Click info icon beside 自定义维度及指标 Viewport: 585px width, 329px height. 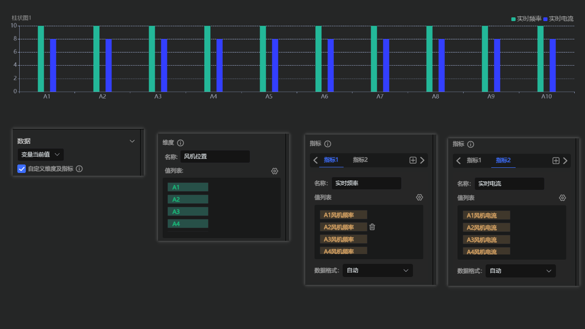[x=79, y=169]
